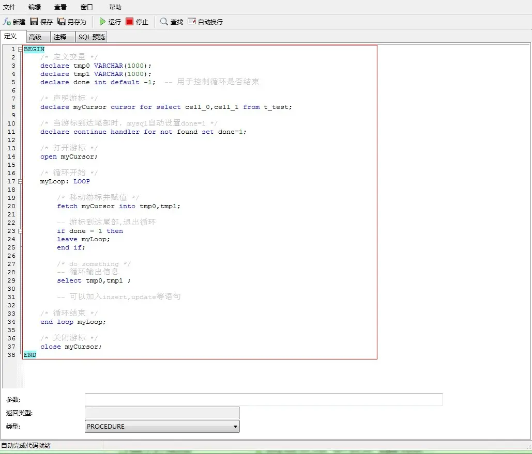The image size is (532, 454).
Task: Switch to the 高级 tab
Action: 35,37
